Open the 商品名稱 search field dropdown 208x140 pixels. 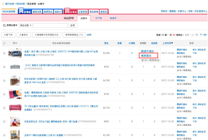click(x=25, y=25)
